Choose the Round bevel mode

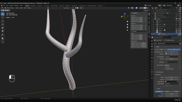point(159,92)
